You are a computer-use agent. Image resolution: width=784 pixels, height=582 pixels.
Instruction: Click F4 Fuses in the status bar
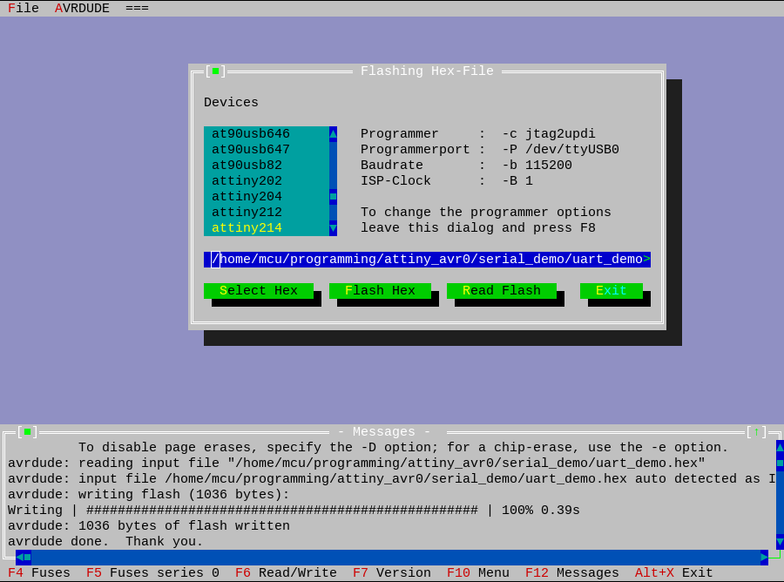[39, 572]
